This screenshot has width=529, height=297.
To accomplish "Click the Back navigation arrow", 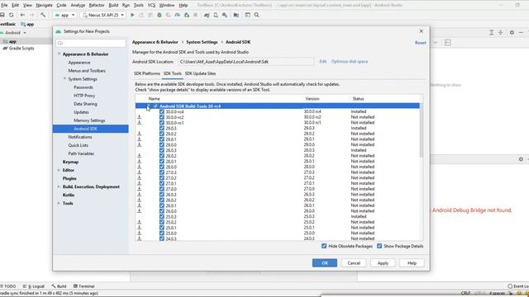I will [22, 15].
